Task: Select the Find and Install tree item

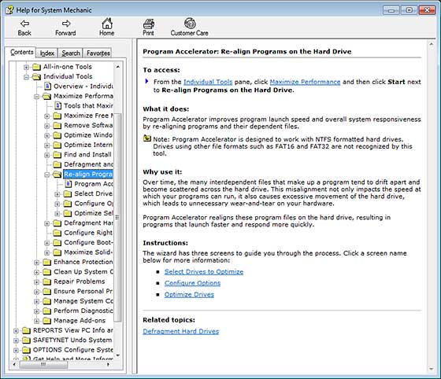Action: pyautogui.click(x=87, y=155)
